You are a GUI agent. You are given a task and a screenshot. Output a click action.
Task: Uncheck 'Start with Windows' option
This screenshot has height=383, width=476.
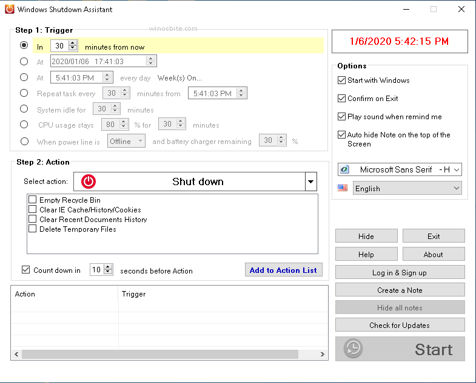tap(341, 80)
